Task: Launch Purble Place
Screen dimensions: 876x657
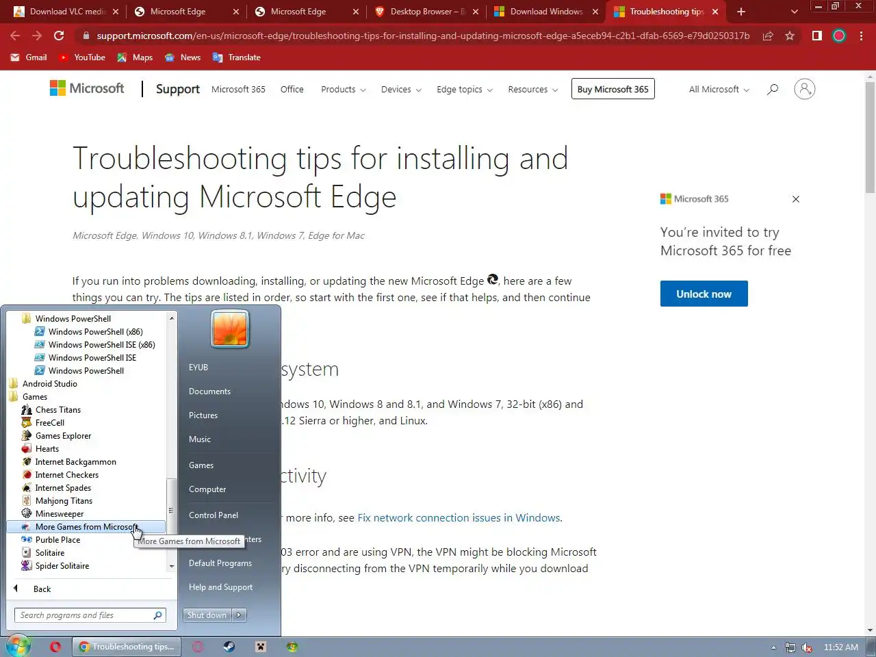Action: point(57,540)
